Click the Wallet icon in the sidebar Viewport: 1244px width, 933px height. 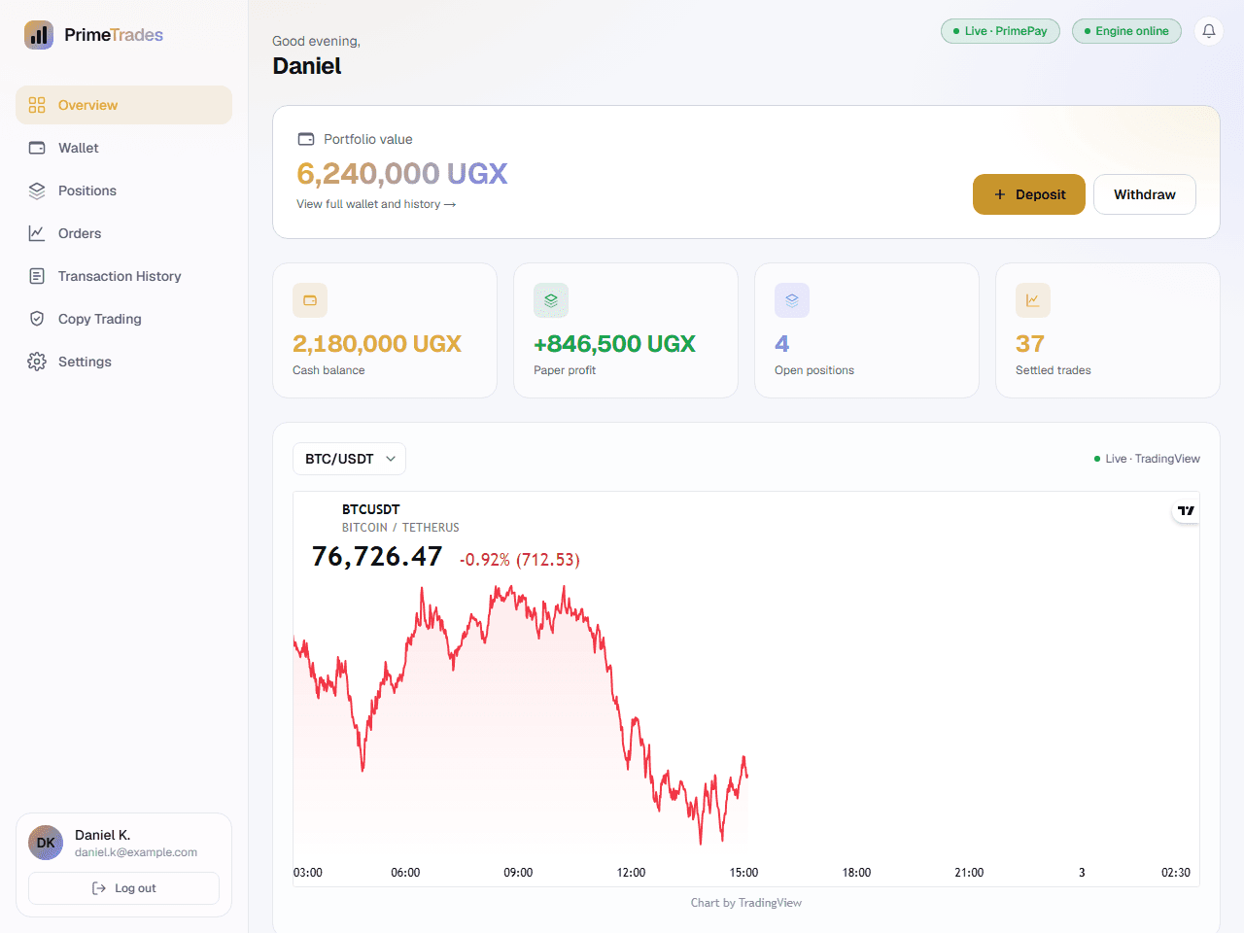coord(37,148)
